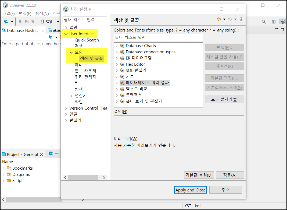Click the 취소 cancel button
Viewport: 287px width, 210px height.
pos(225,190)
